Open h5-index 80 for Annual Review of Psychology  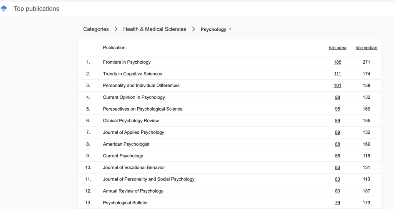point(337,191)
